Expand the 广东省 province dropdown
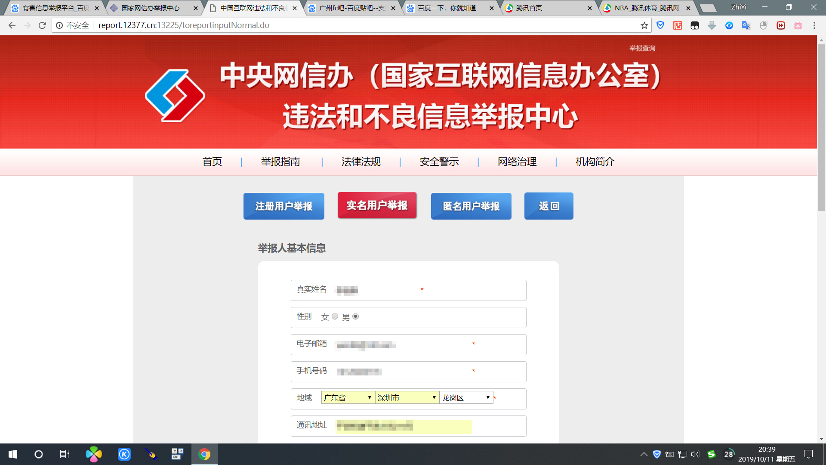The image size is (826, 465). tap(348, 397)
